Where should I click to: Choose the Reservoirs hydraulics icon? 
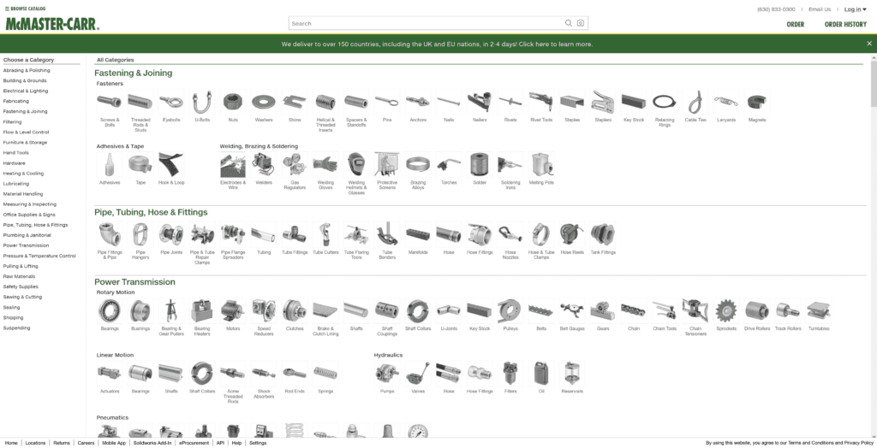571,374
